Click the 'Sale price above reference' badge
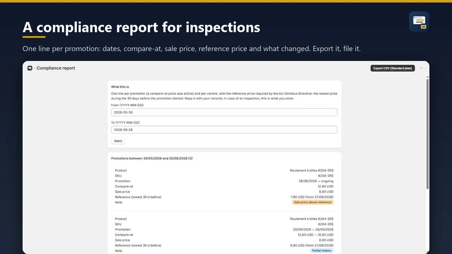This screenshot has width=452, height=254. (313, 202)
